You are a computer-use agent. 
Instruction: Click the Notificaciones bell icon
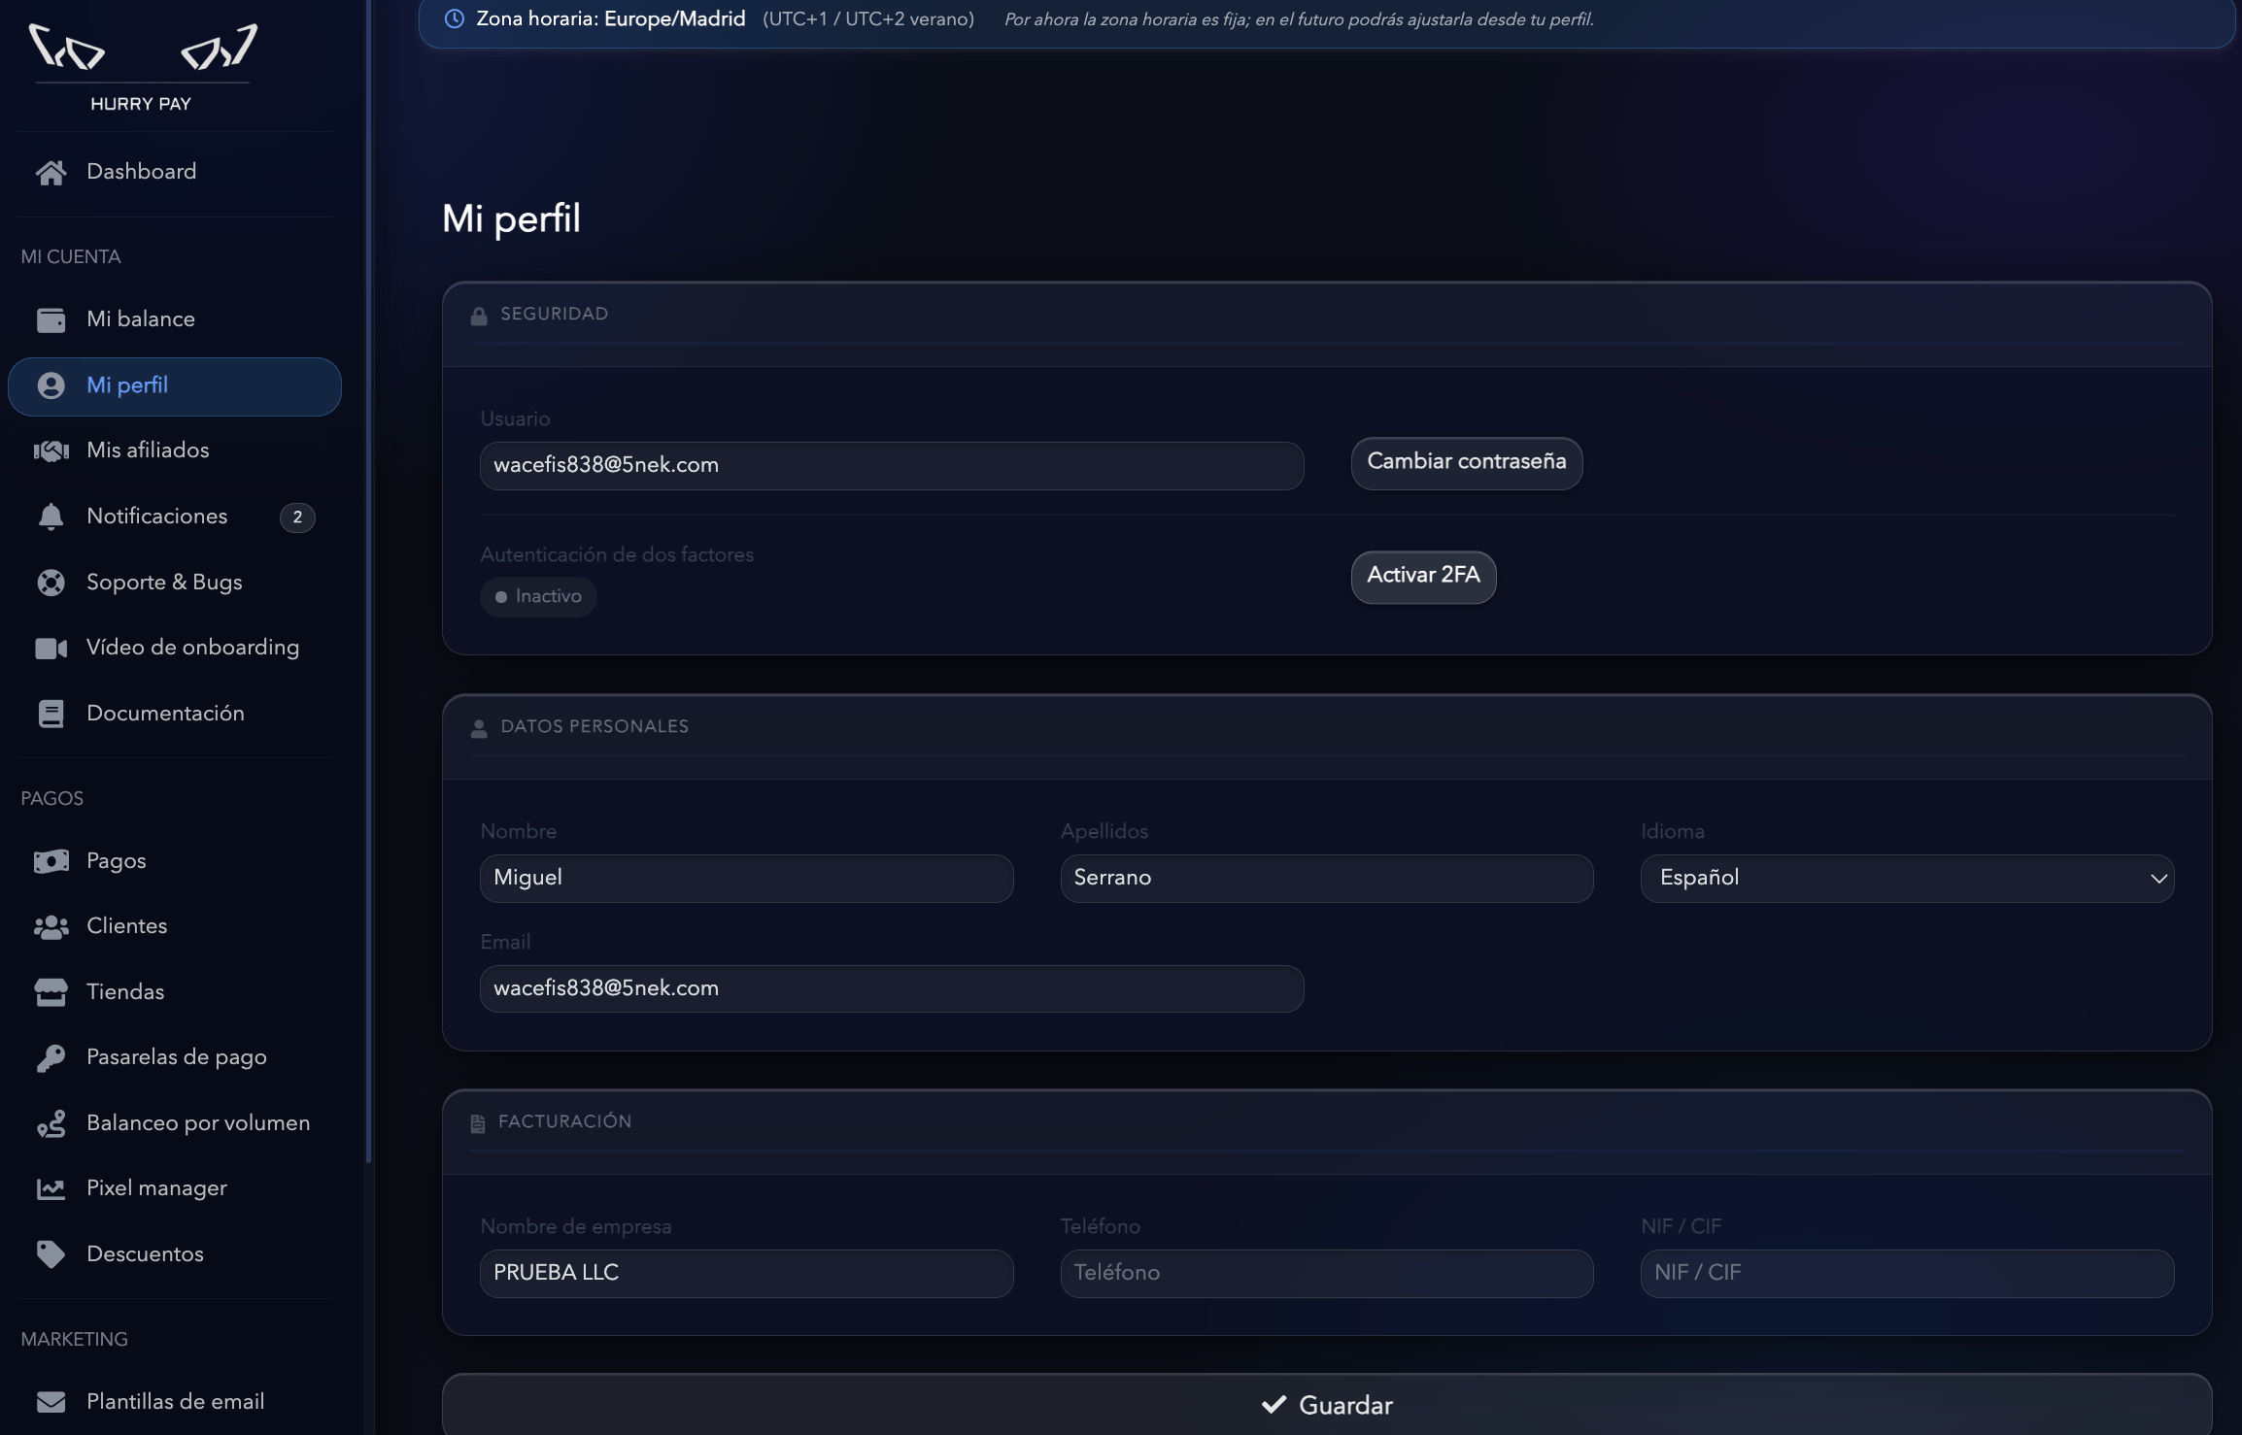(51, 517)
